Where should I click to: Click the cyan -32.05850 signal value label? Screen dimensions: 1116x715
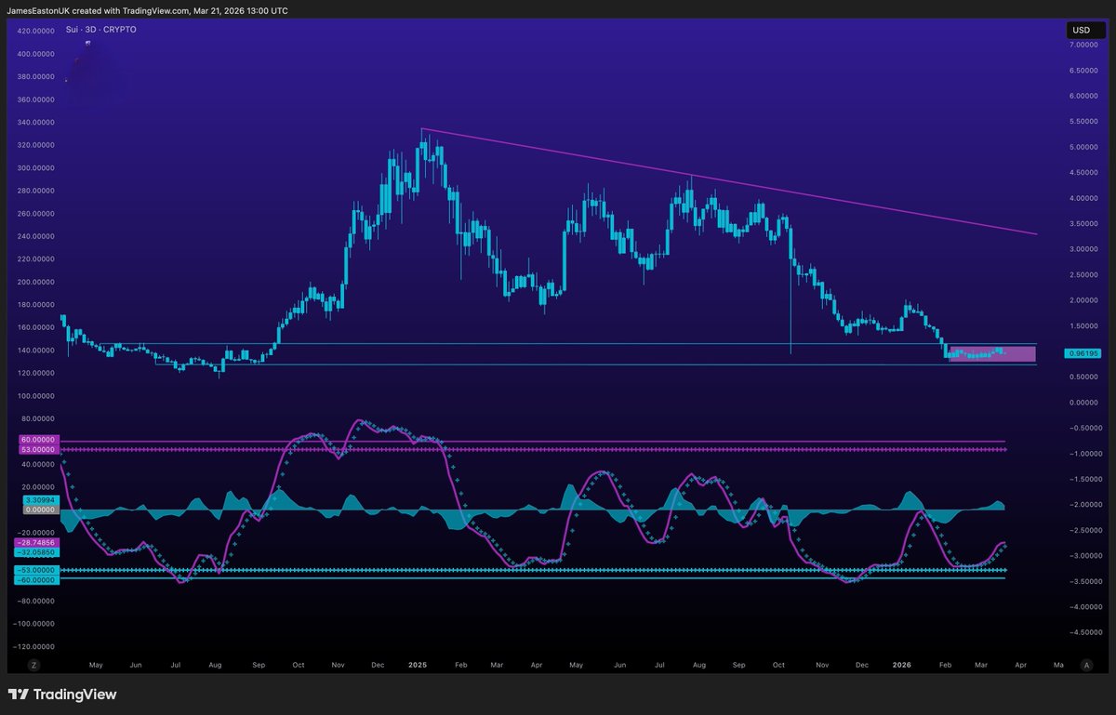pos(36,551)
